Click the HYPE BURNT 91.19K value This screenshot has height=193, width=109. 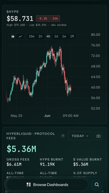coord(47,164)
